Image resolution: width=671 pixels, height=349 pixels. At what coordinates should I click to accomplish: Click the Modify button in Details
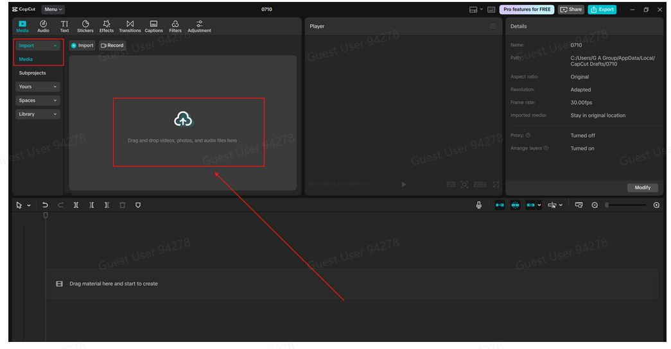click(x=642, y=187)
